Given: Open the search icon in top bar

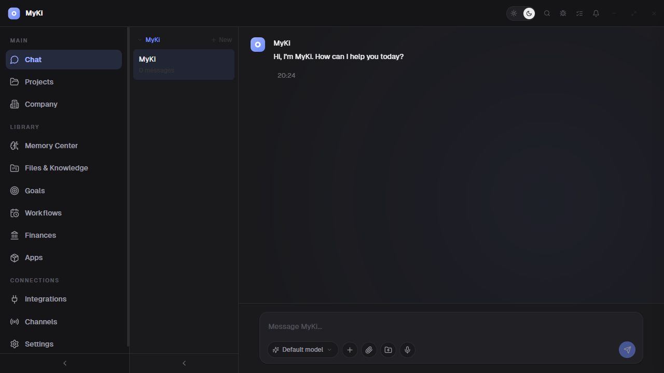Looking at the screenshot, I should click(547, 13).
